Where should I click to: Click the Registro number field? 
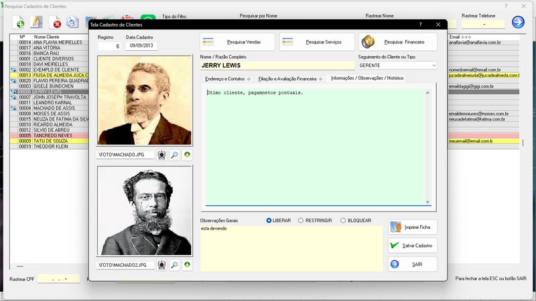coord(109,46)
